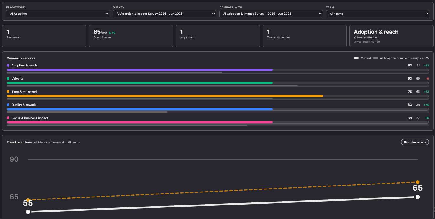Click the 90 axis label on the trend chart
This screenshot has height=219, width=435.
tap(14, 159)
